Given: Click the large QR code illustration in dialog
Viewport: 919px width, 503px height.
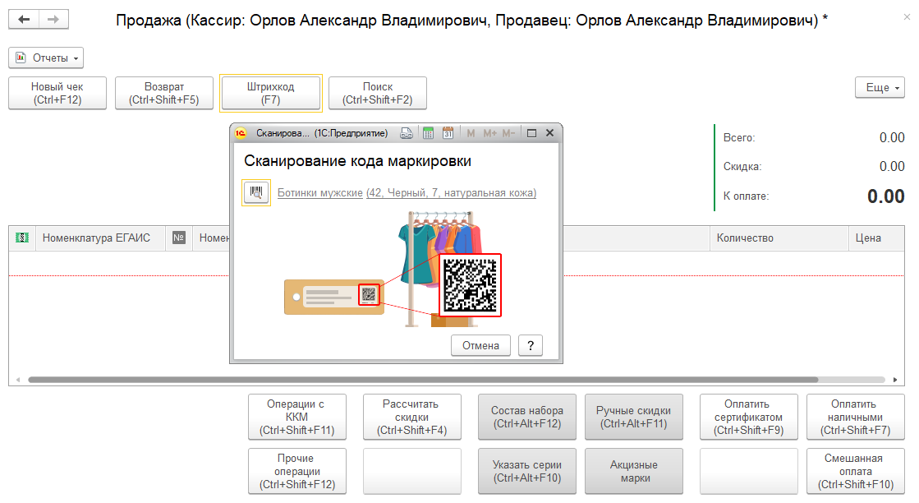Looking at the screenshot, I should [x=470, y=285].
